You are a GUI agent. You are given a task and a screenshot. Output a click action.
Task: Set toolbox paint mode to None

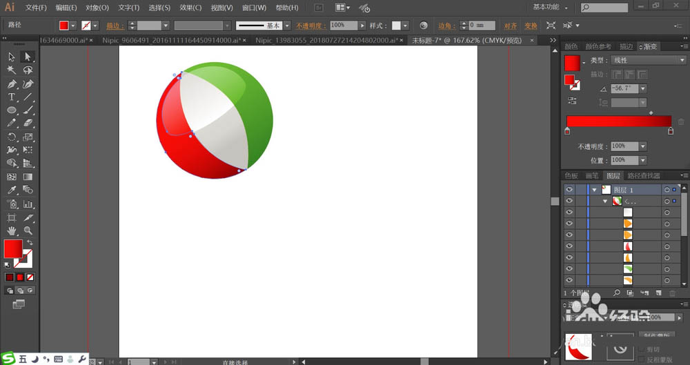[x=30, y=277]
